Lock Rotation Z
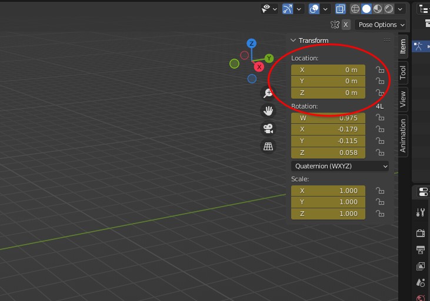 tap(380, 153)
